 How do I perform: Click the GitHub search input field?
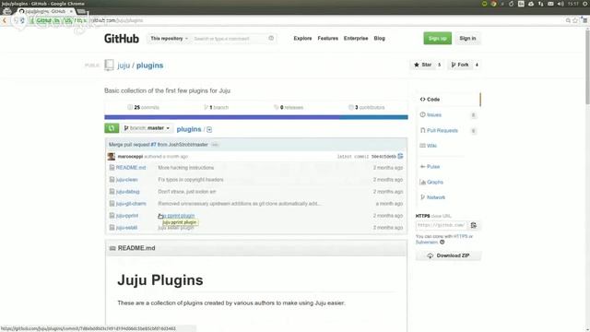point(230,39)
